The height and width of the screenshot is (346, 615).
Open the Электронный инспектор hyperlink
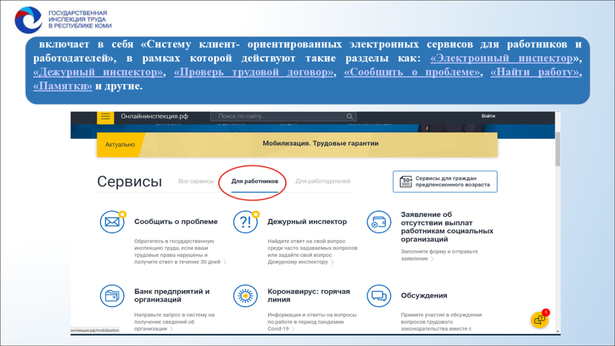501,58
